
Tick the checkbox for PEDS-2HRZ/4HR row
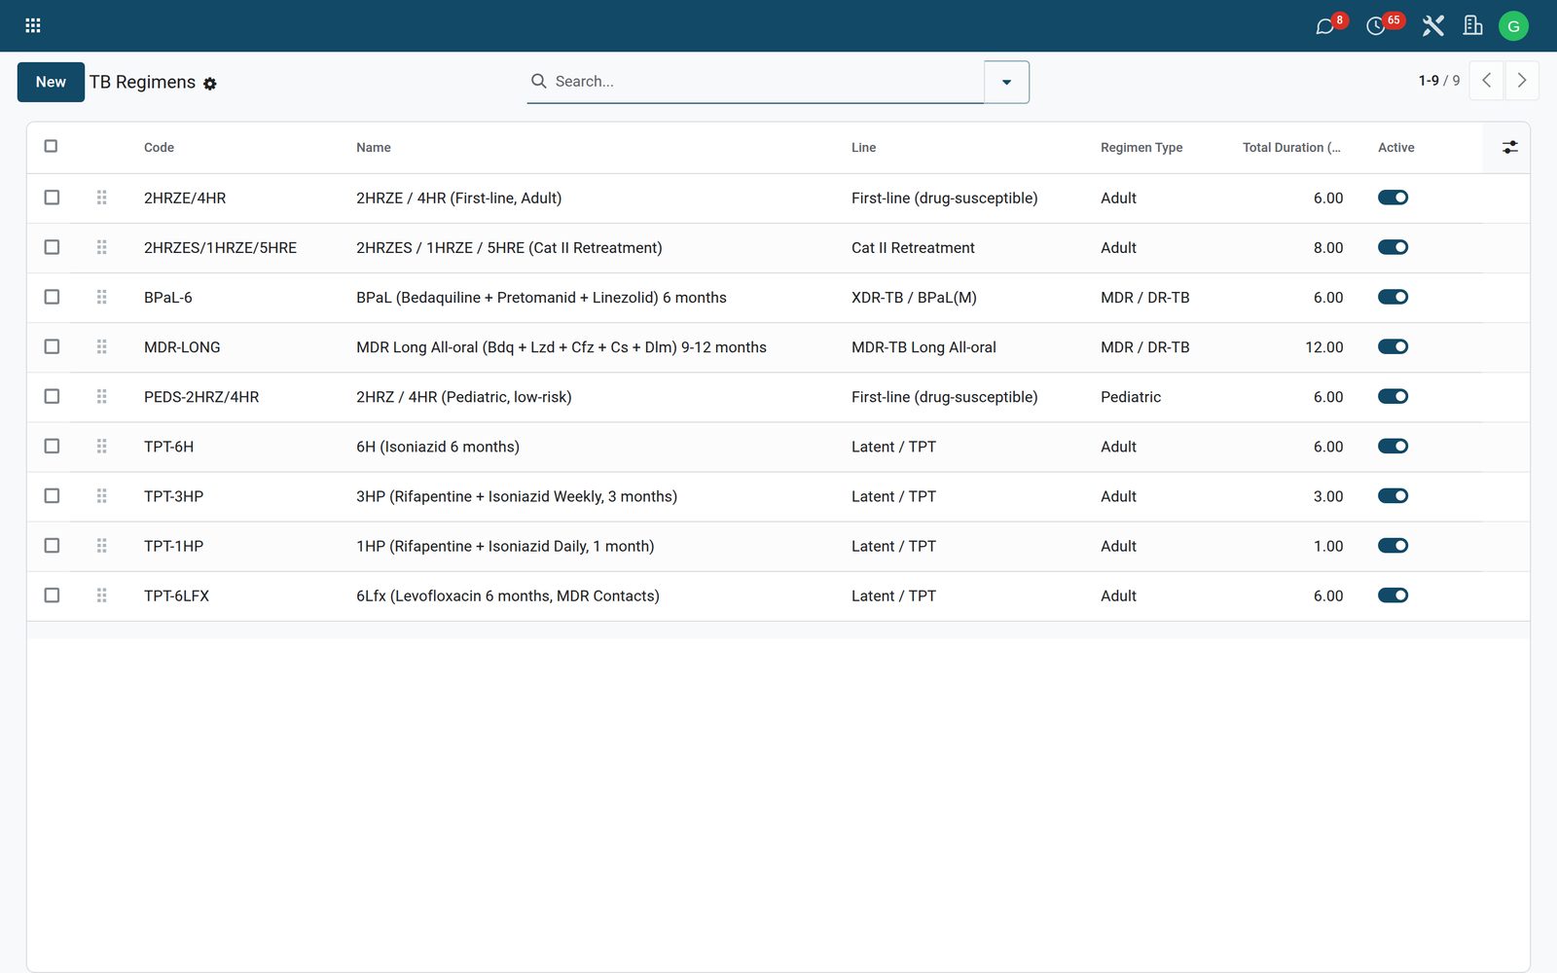tap(52, 396)
